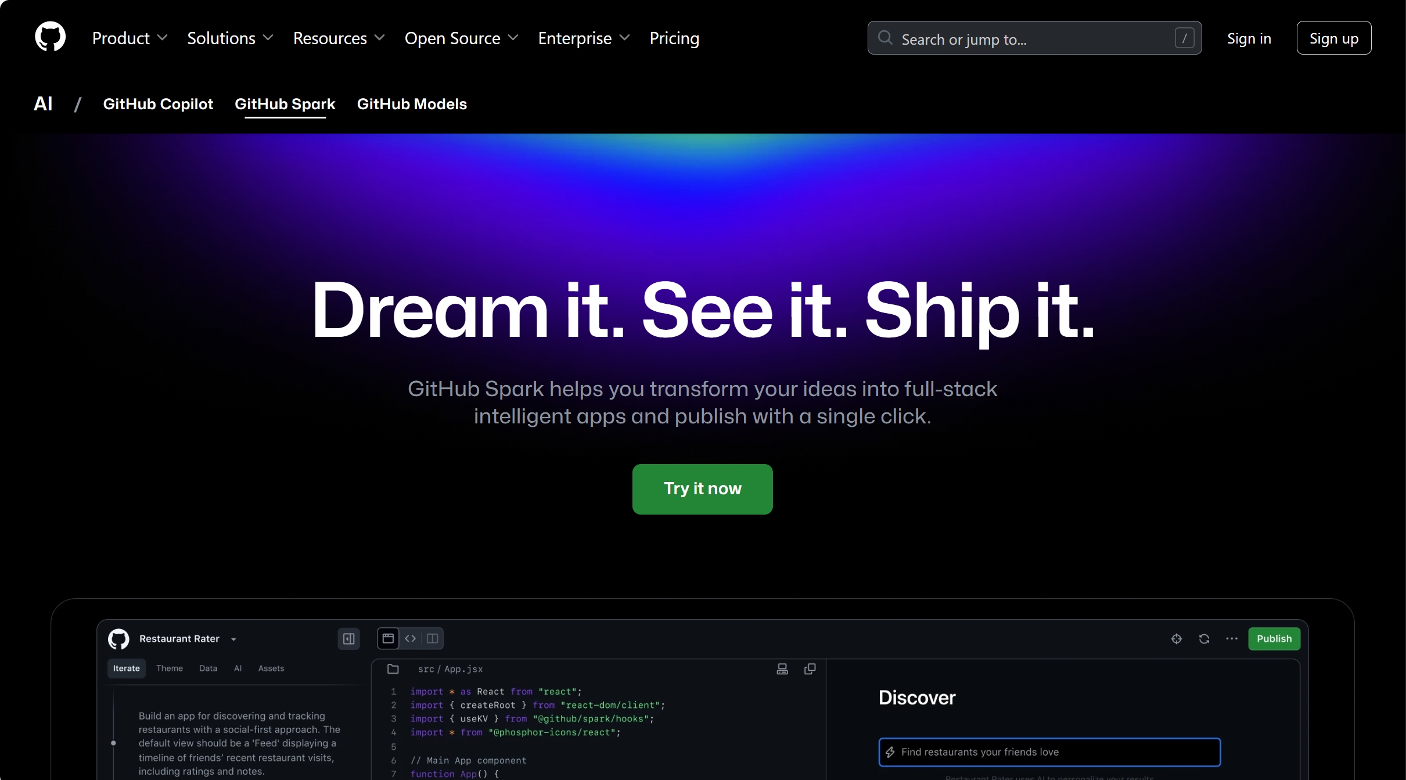1406x780 pixels.
Task: Switch to the AI tab in Spark editor
Action: point(238,668)
